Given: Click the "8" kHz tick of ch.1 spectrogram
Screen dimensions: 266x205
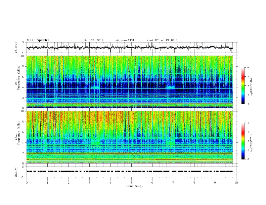Looking at the screenshot, I should (24, 66).
